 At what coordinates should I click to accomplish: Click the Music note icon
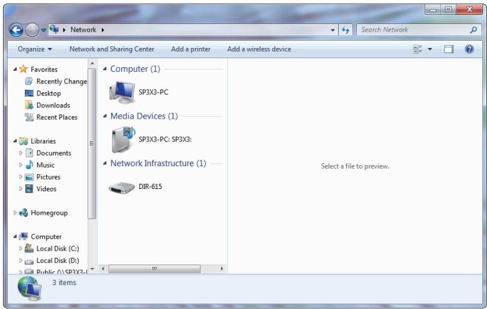click(29, 164)
